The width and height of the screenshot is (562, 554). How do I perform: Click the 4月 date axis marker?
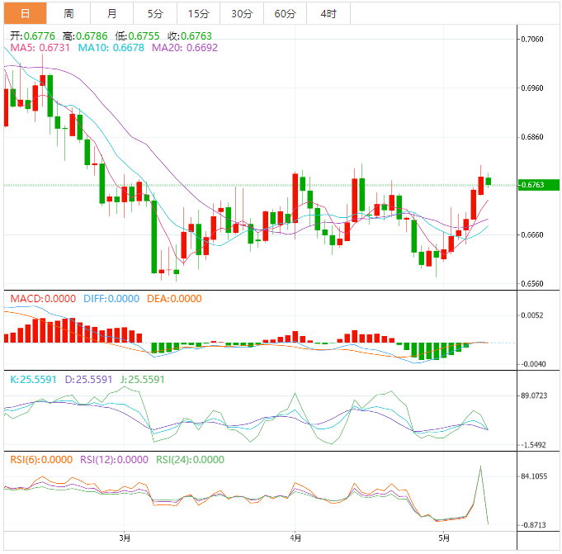[x=295, y=537]
